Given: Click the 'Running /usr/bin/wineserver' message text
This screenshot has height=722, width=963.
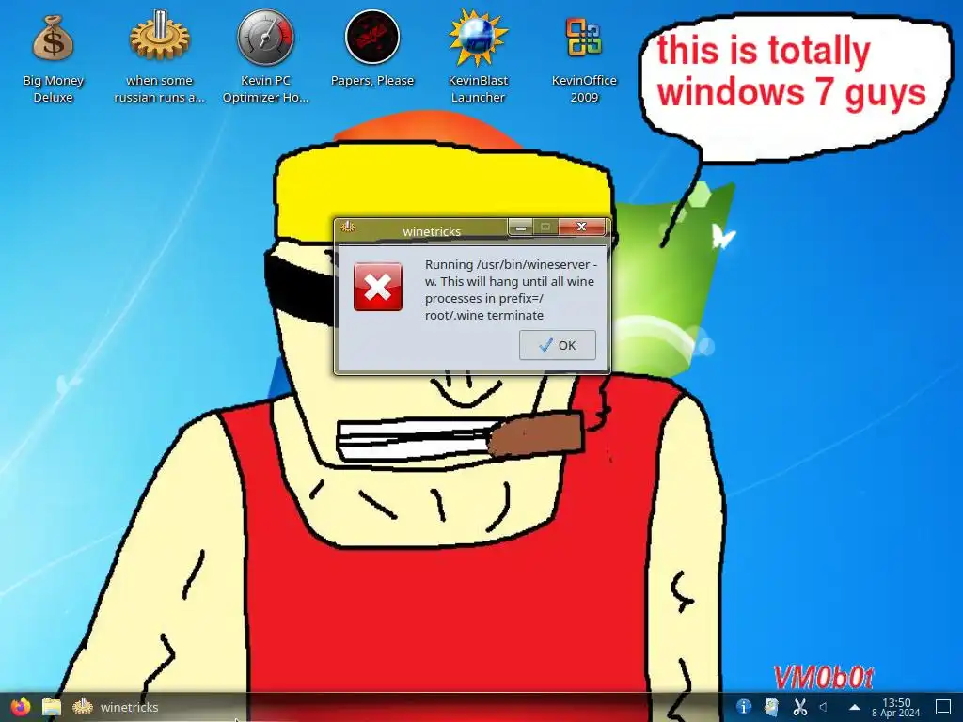Looking at the screenshot, I should coord(511,290).
